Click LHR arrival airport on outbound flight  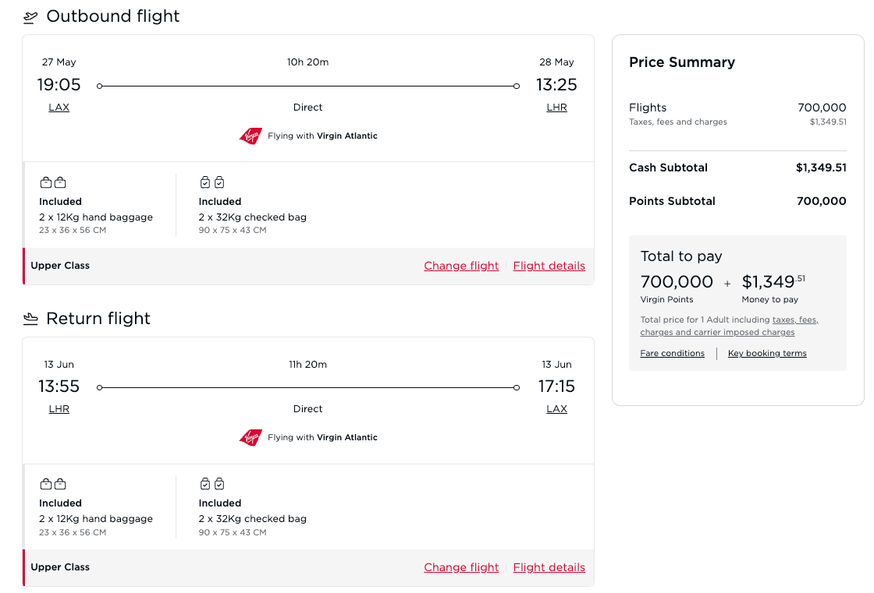coord(556,108)
